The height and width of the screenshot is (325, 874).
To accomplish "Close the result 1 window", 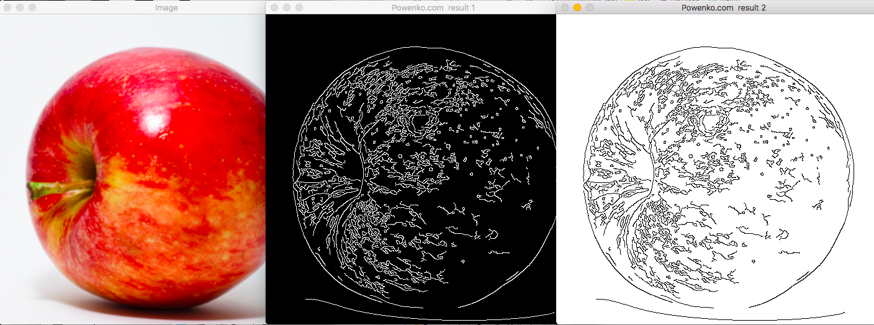I will (274, 7).
